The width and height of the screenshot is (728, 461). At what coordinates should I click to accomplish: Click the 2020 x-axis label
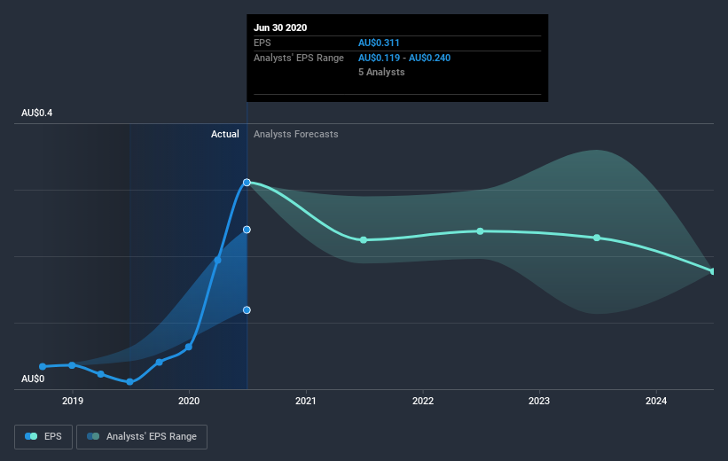(189, 401)
